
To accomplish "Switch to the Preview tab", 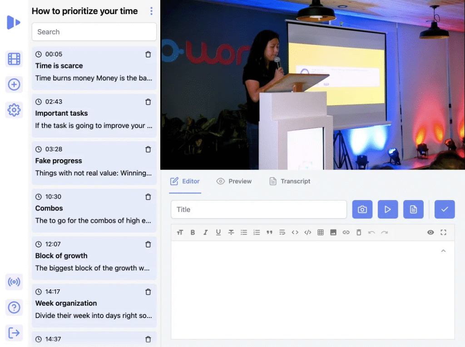I will click(234, 181).
